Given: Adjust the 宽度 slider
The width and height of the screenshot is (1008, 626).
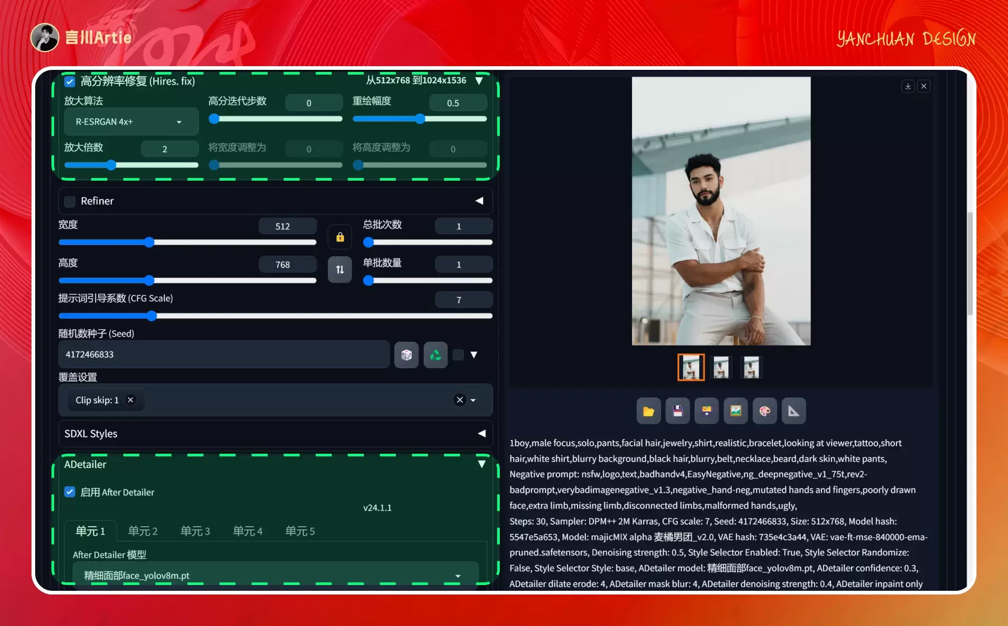Looking at the screenshot, I should (187, 242).
